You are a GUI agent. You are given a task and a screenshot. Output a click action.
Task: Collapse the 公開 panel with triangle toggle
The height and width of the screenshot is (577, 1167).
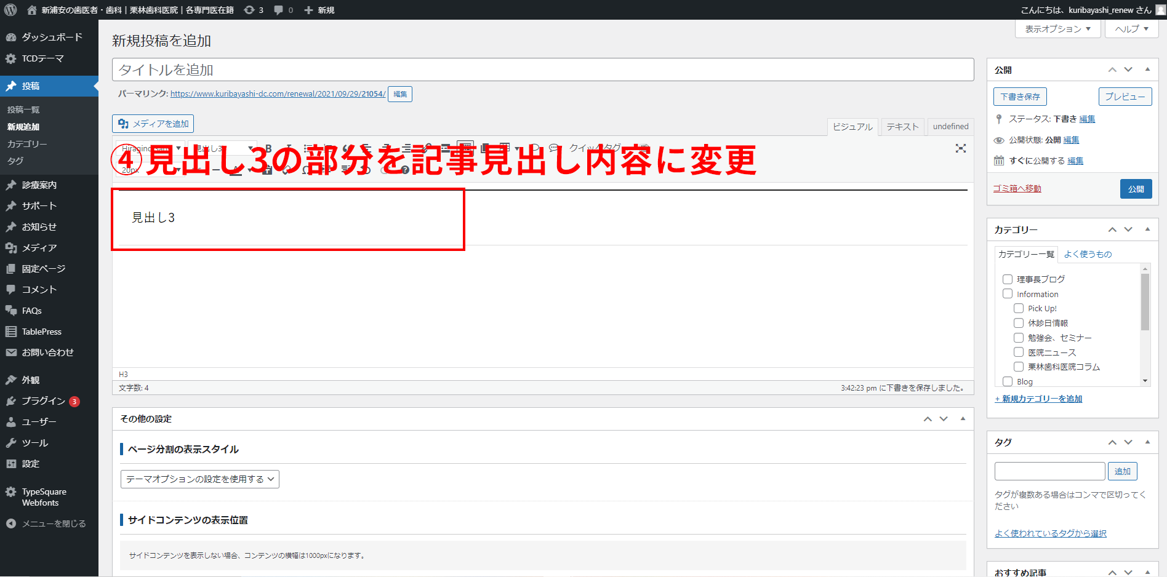click(x=1147, y=70)
